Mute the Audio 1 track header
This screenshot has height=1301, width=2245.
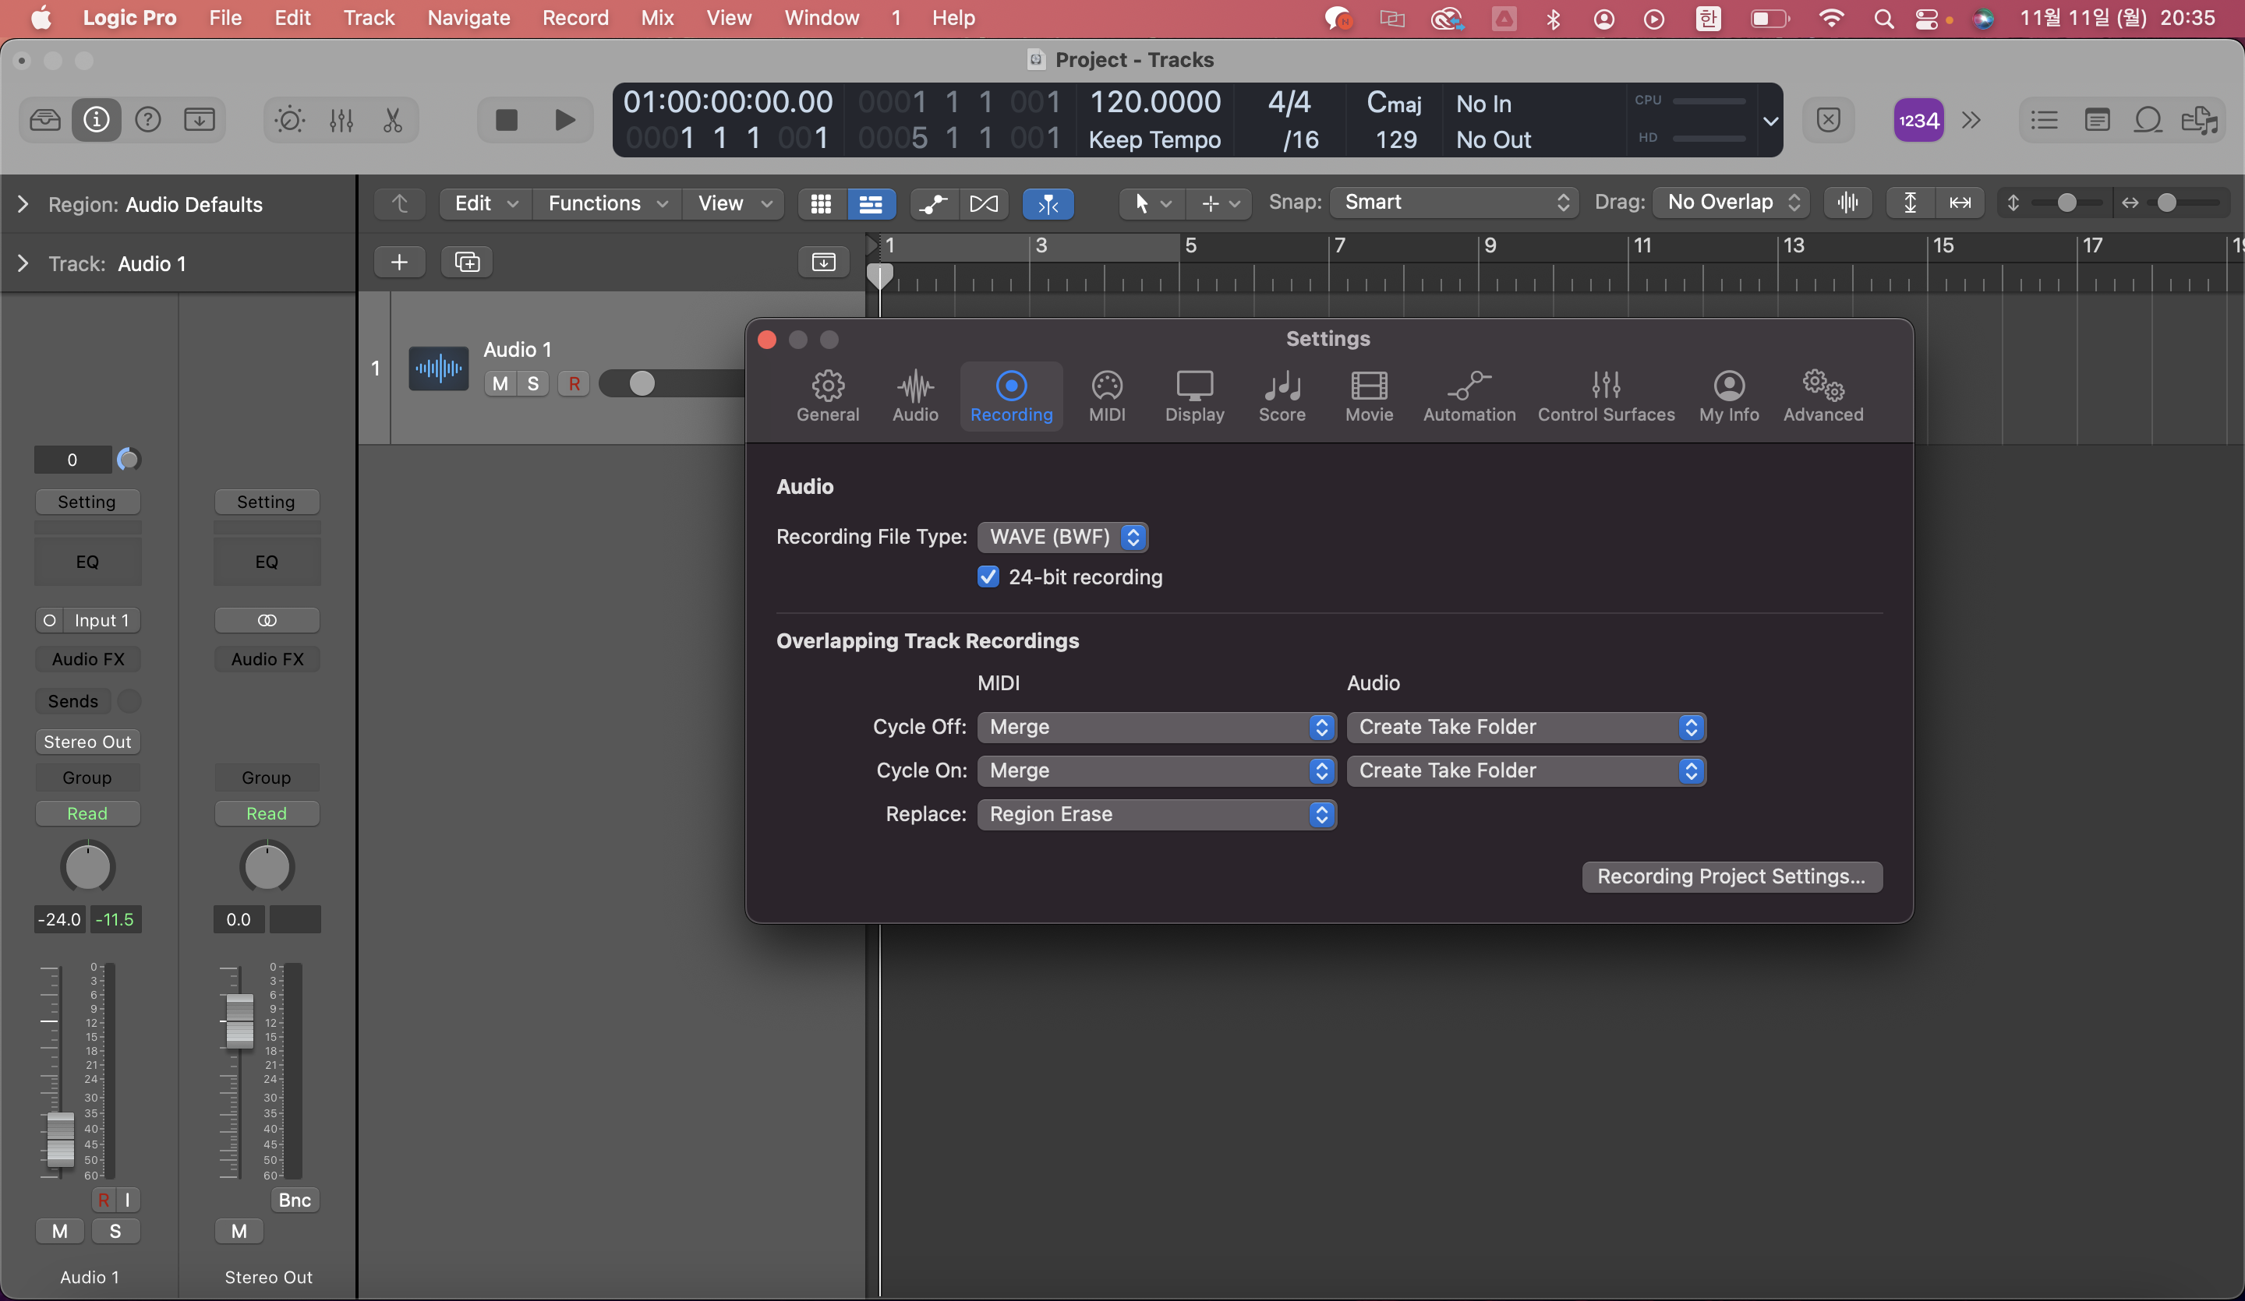500,384
